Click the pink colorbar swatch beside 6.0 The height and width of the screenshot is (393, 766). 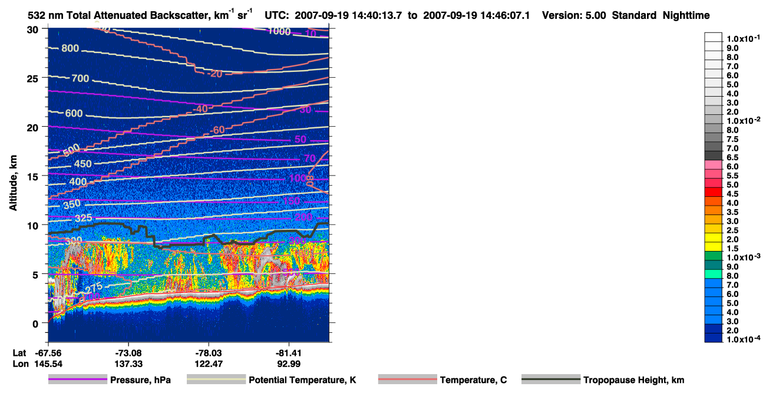tap(714, 164)
